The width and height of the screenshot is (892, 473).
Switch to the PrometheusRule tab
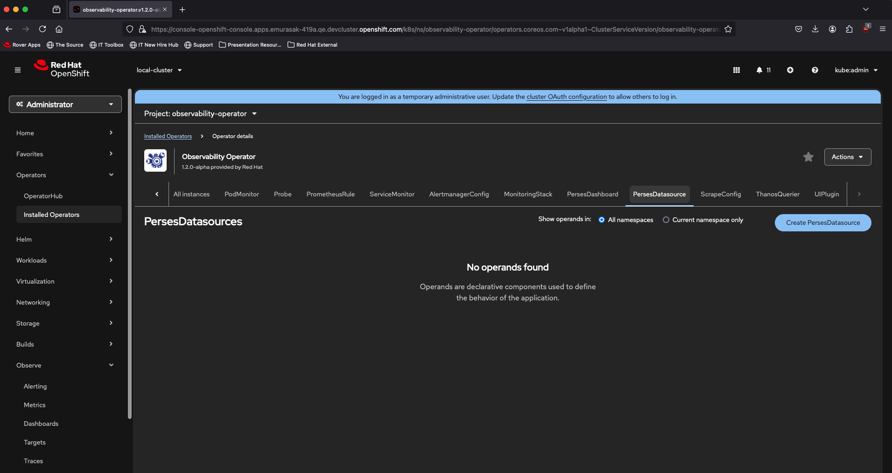pyautogui.click(x=330, y=194)
